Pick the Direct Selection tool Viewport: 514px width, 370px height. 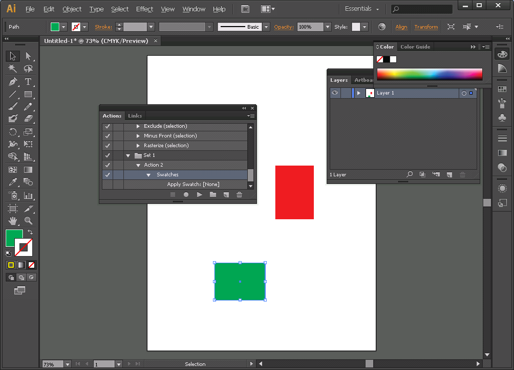click(28, 56)
